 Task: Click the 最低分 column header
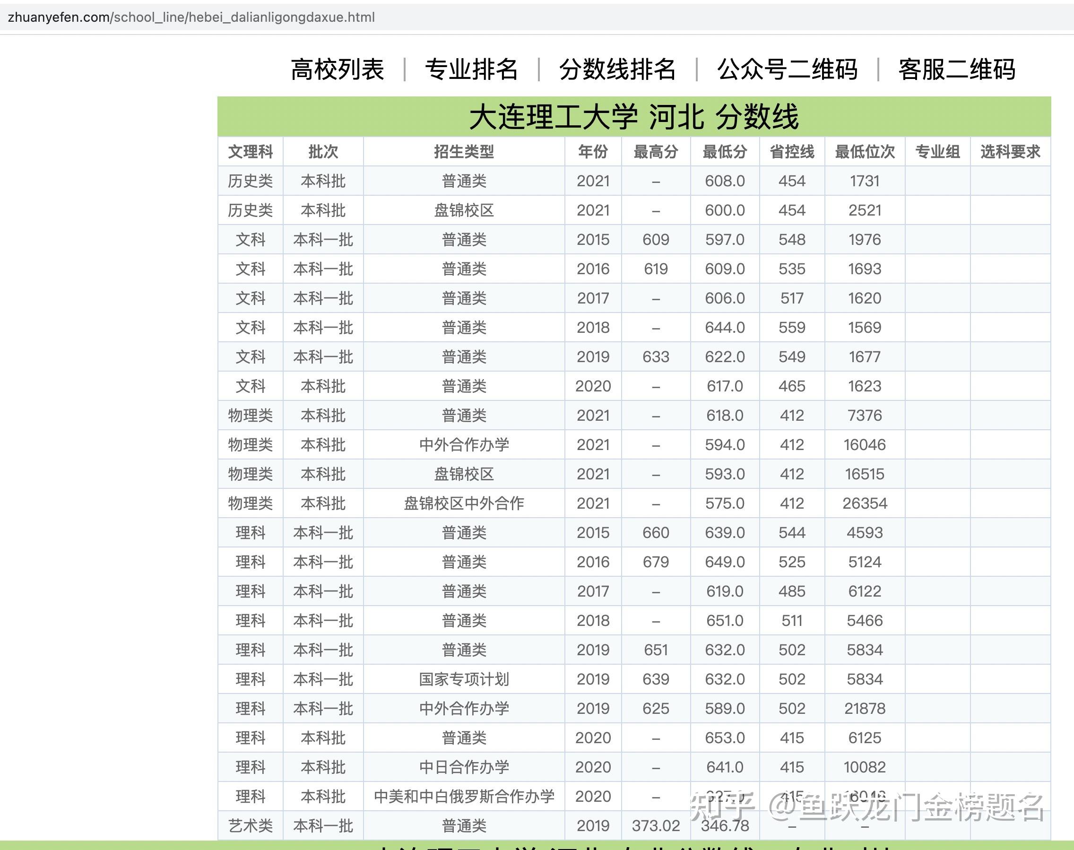click(725, 152)
